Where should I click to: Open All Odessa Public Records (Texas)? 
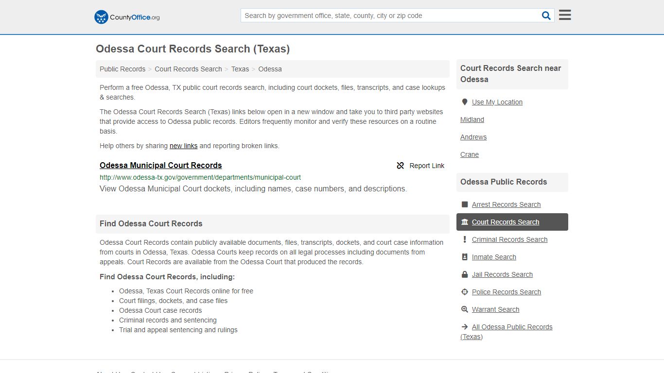tap(507, 332)
